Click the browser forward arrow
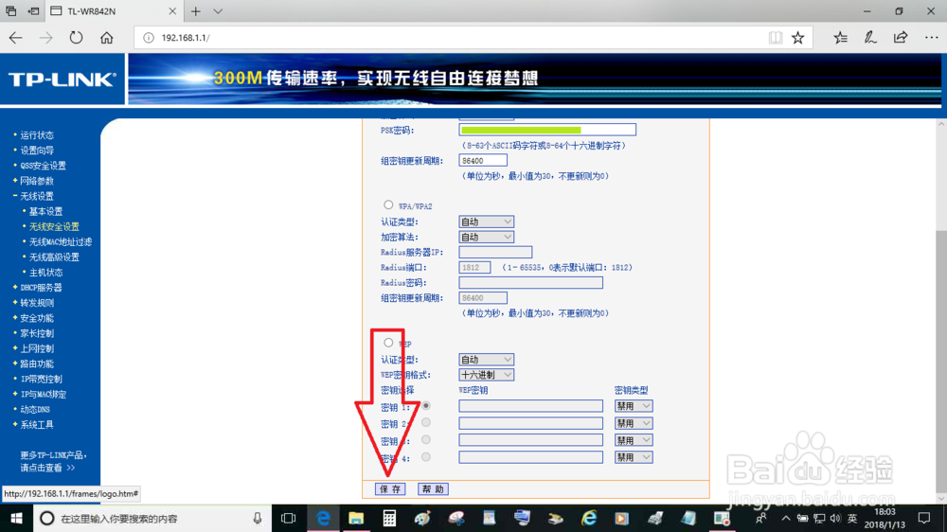The image size is (947, 532). click(45, 38)
